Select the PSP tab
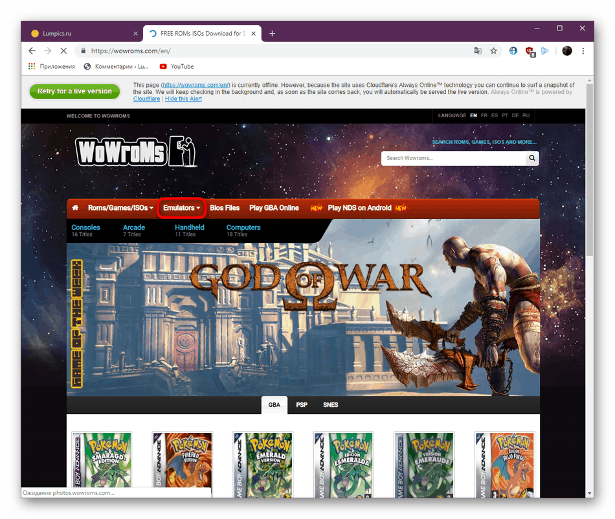The width and height of the screenshot is (615, 519). point(302,405)
